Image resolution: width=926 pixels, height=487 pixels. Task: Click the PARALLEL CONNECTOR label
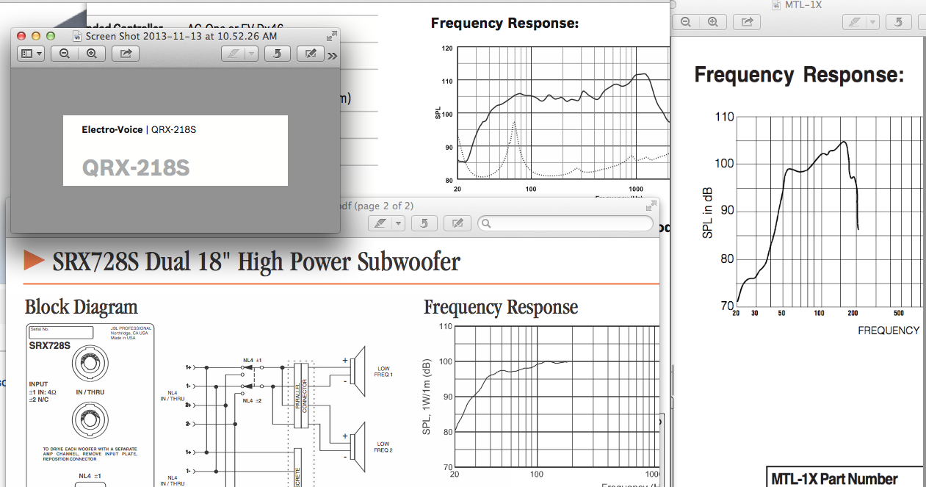(x=302, y=397)
